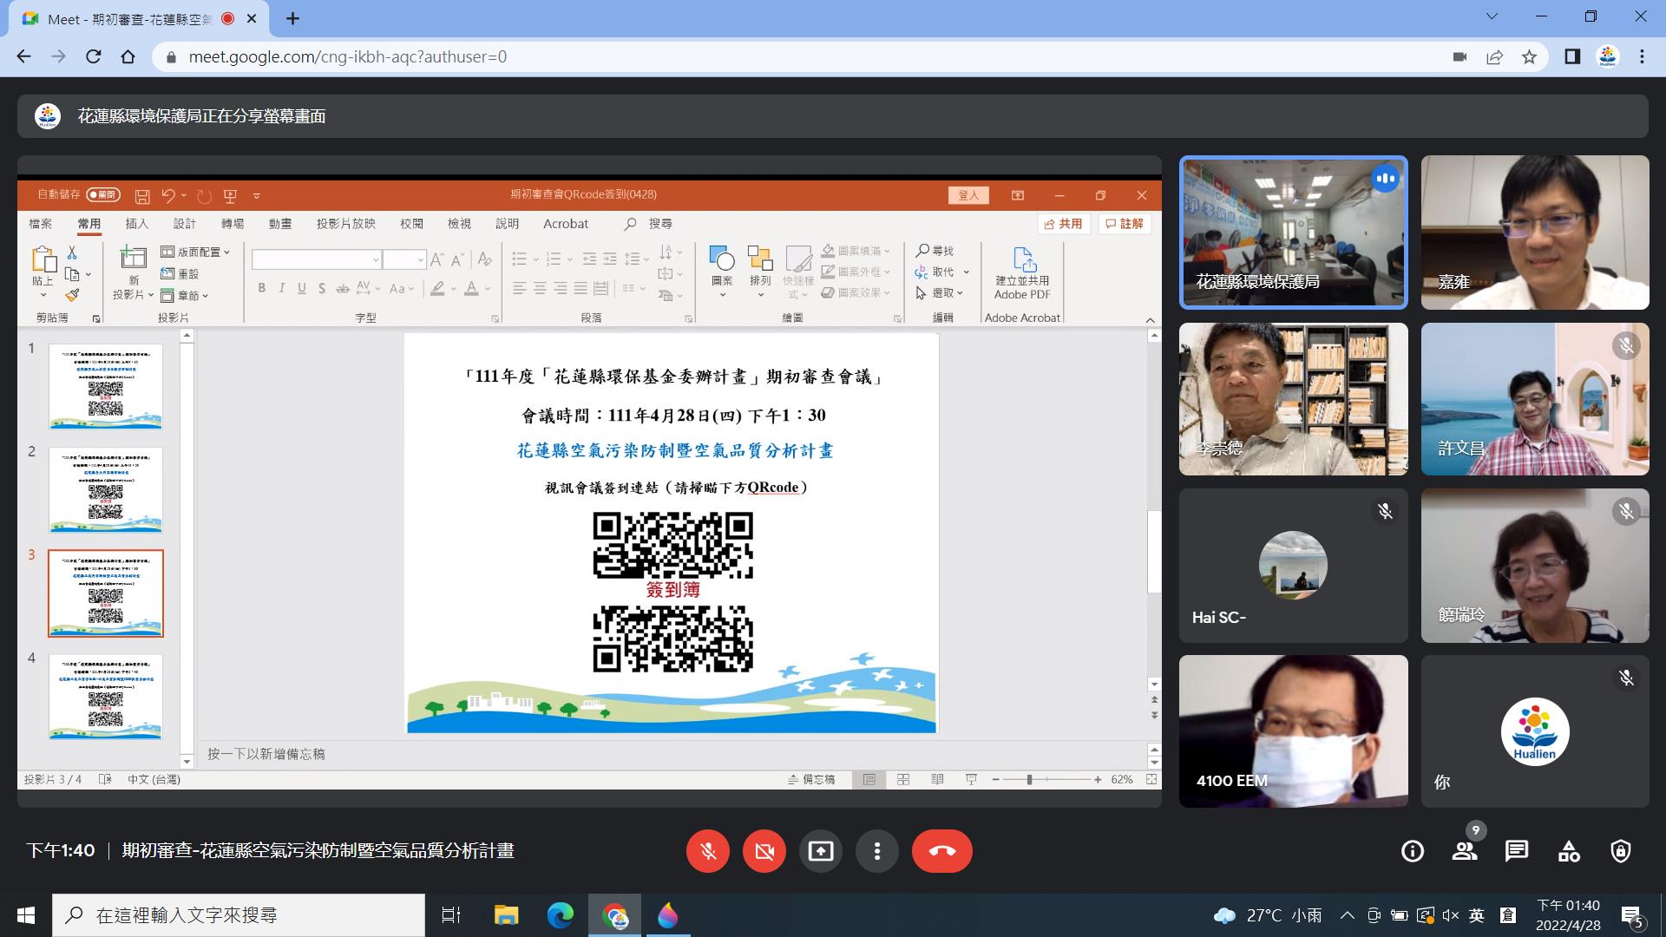Image resolution: width=1666 pixels, height=937 pixels.
Task: Open the font size combo box
Action: [x=404, y=259]
